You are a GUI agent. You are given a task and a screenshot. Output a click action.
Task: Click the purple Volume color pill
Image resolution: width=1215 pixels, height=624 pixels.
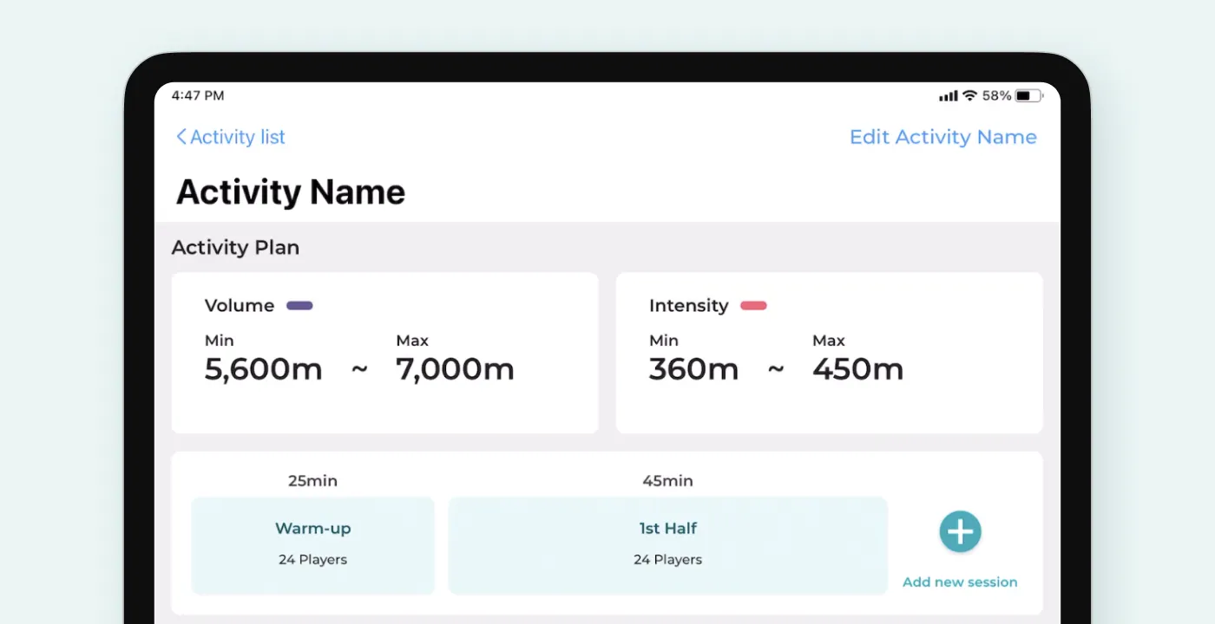point(299,305)
